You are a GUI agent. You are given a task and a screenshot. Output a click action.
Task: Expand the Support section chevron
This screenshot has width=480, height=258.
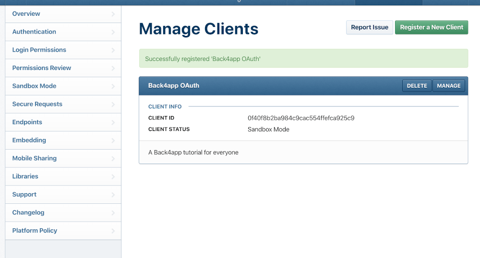coord(113,195)
